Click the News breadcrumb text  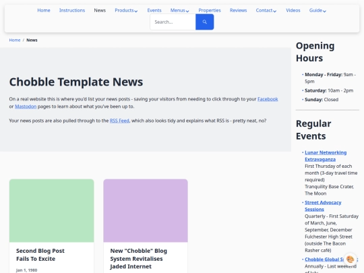click(x=32, y=40)
